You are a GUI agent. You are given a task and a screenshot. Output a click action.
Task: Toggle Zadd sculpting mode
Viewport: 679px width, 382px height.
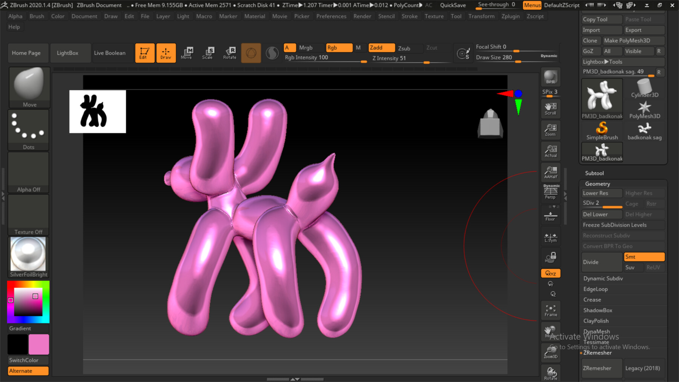[x=381, y=48]
